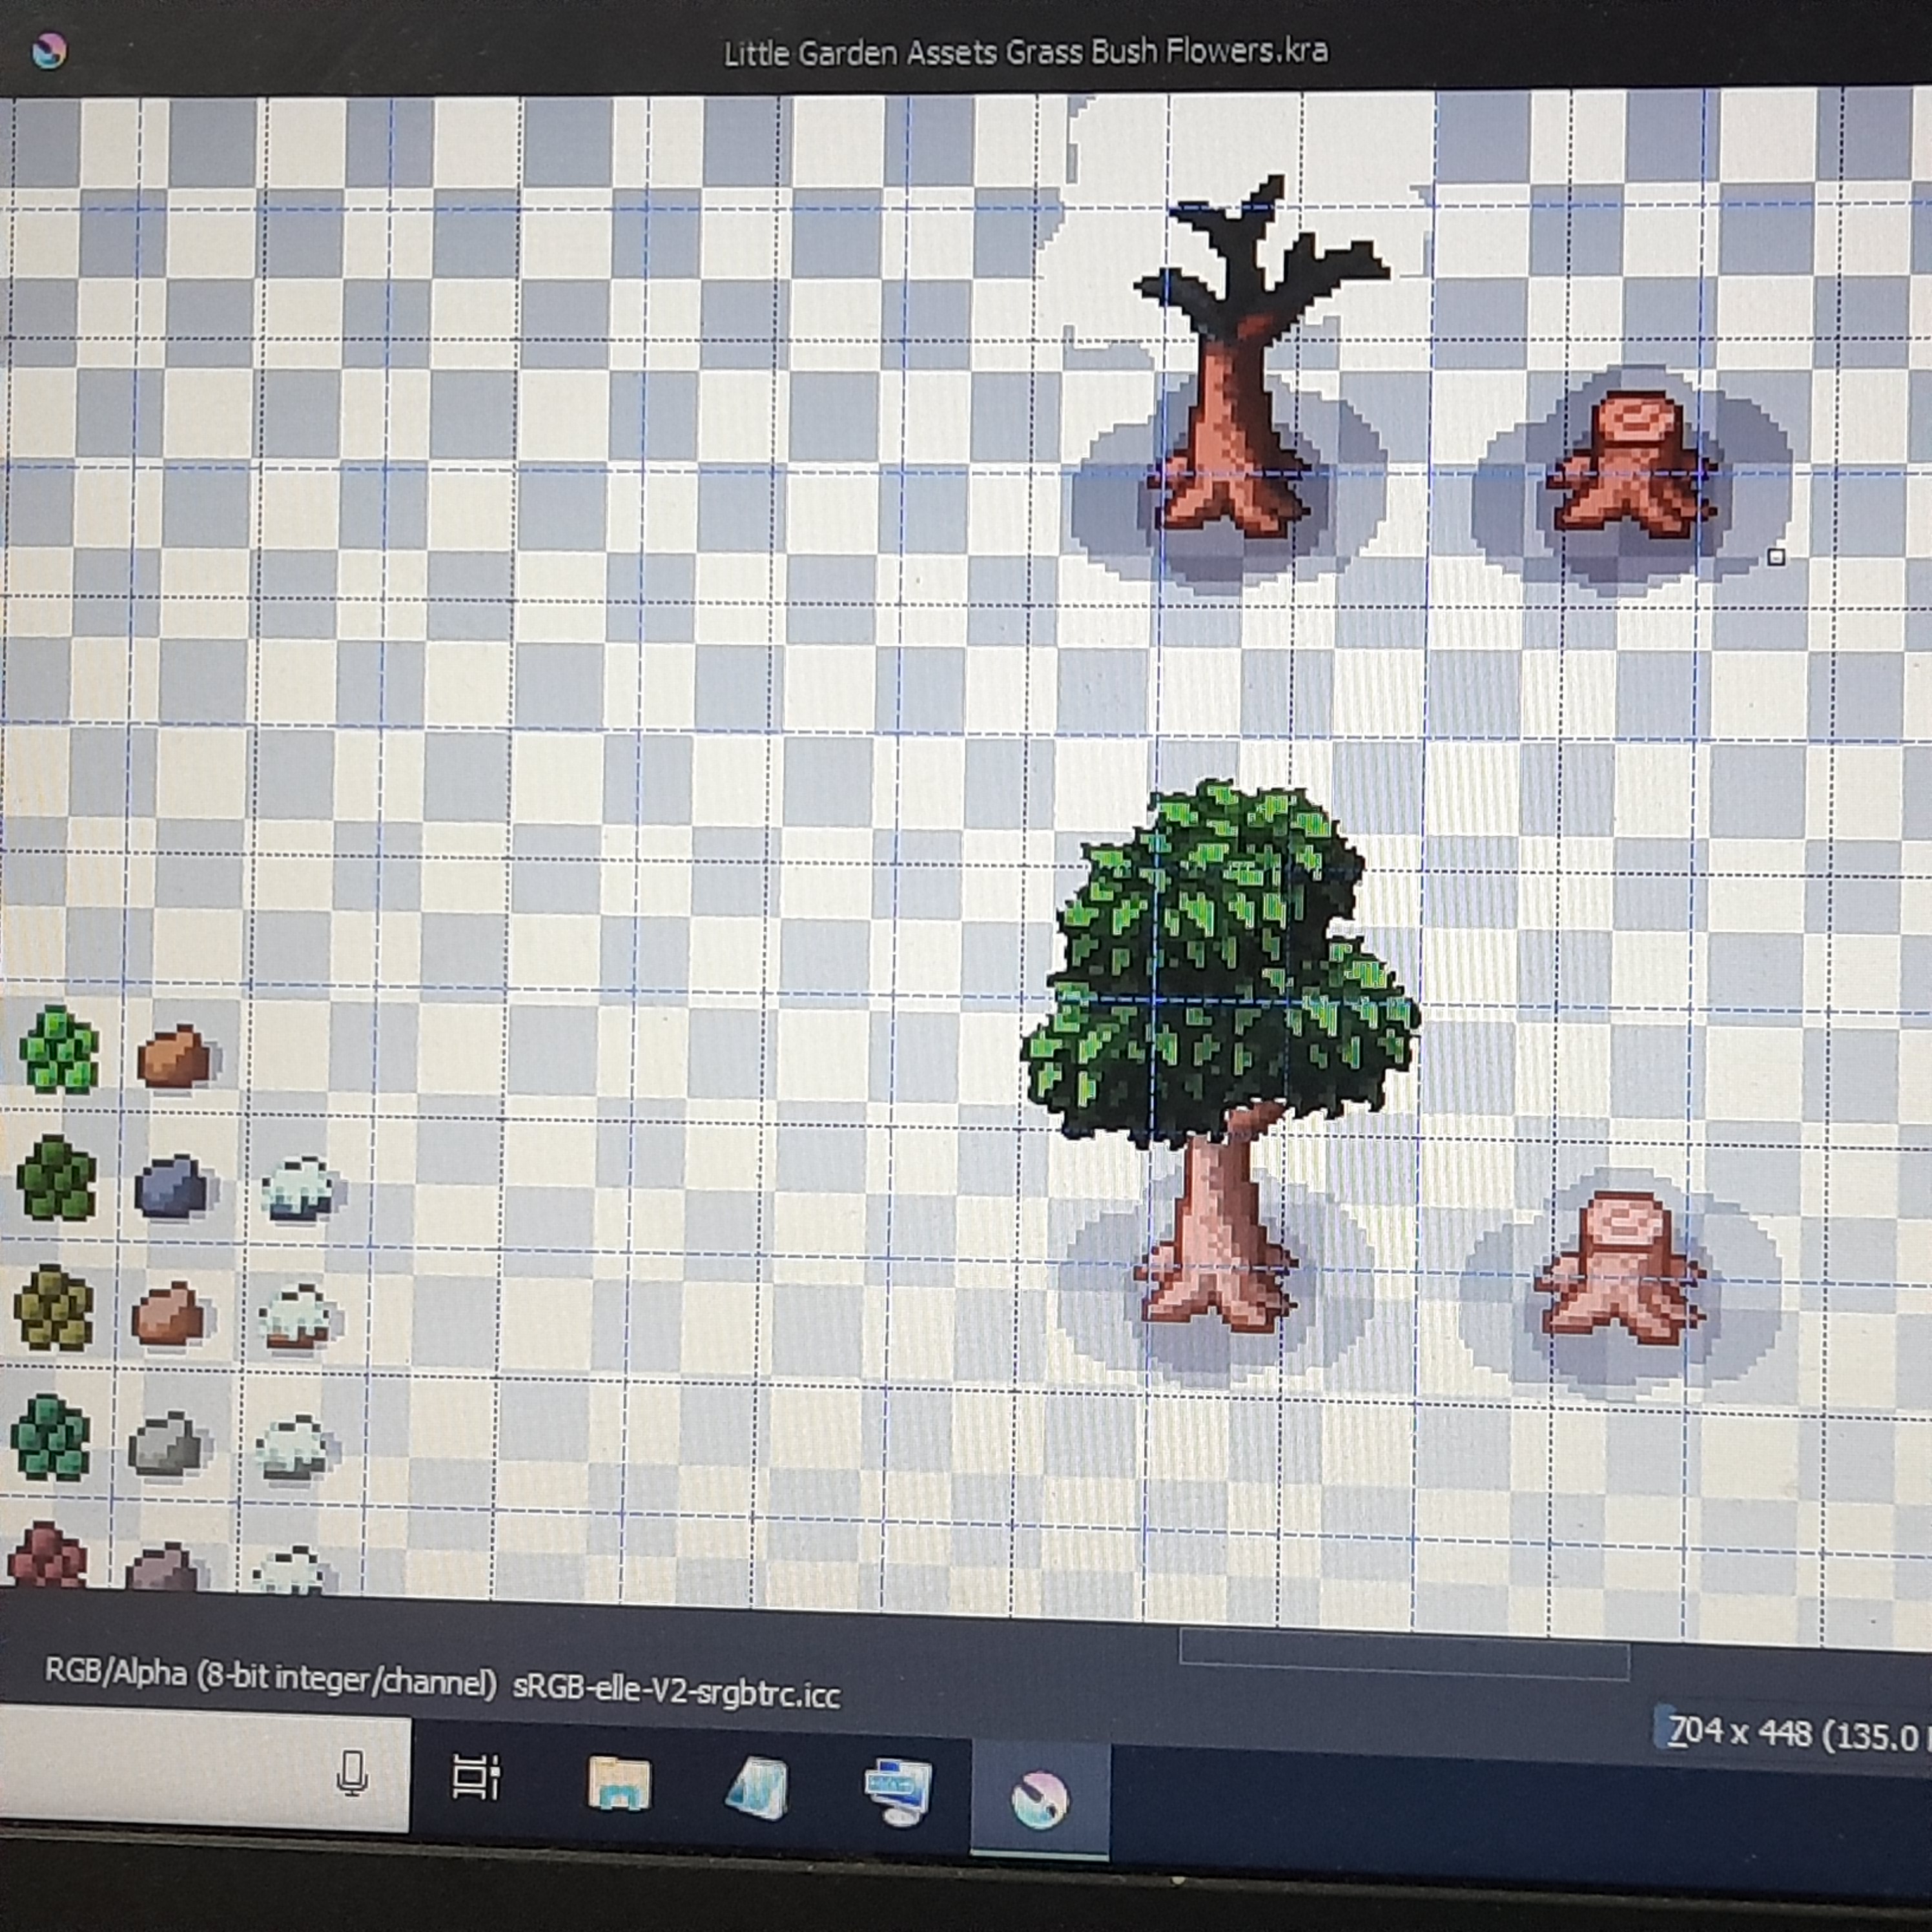The width and height of the screenshot is (1932, 1932).
Task: Click the Task View taskbar icon
Action: (476, 1777)
